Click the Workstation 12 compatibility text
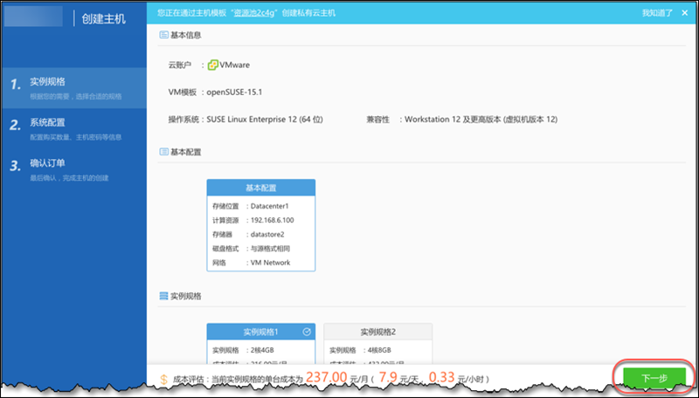The width and height of the screenshot is (699, 398). 481,120
